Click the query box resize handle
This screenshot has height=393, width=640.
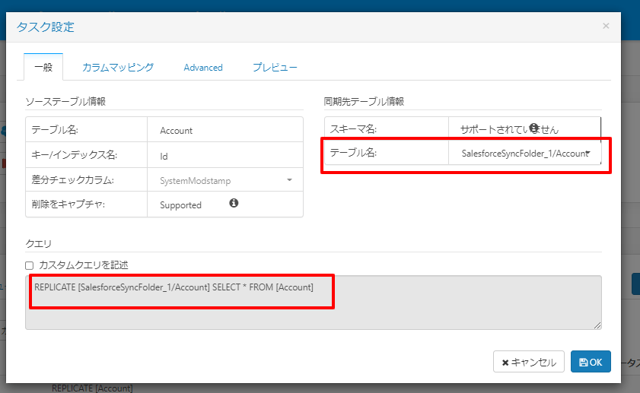tap(597, 325)
